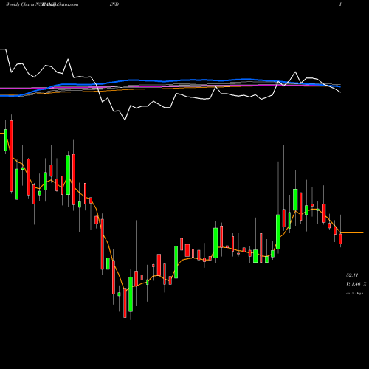
Task: Click the volume text 'V: 1.46 X'
Action: pyautogui.click(x=356, y=284)
